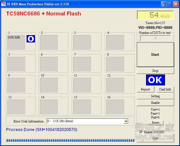Viewport: 180px width, 146px height.
Task: Click the 0 - O.K (No Error) combo box
Action: tap(87, 121)
